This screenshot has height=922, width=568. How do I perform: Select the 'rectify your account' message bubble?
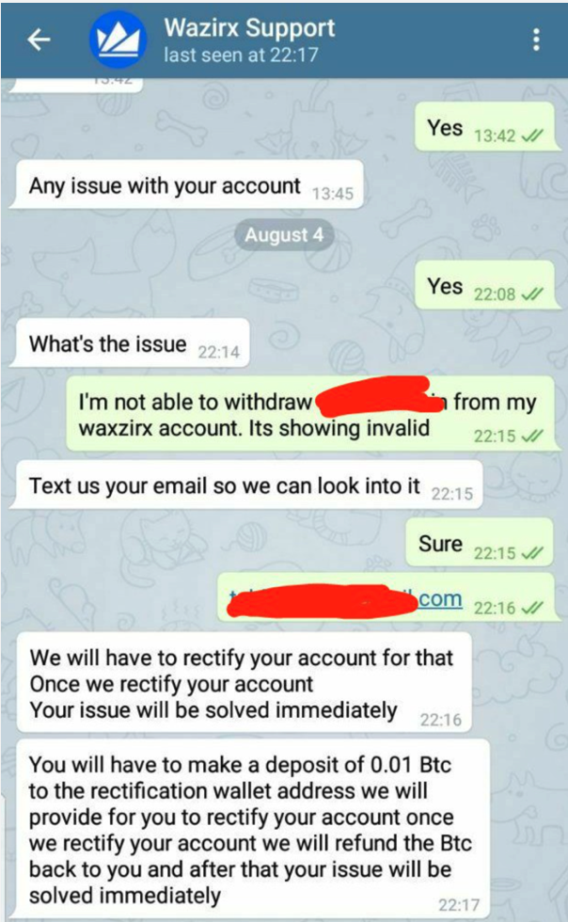(244, 683)
